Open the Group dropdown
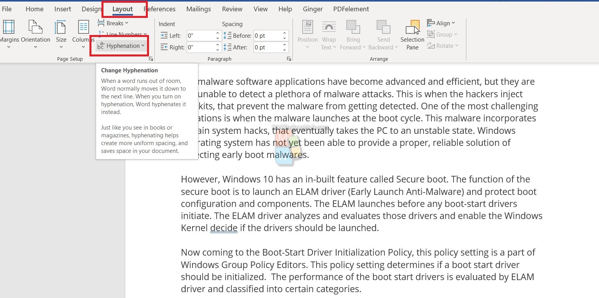Image resolution: width=599 pixels, height=298 pixels. [443, 35]
